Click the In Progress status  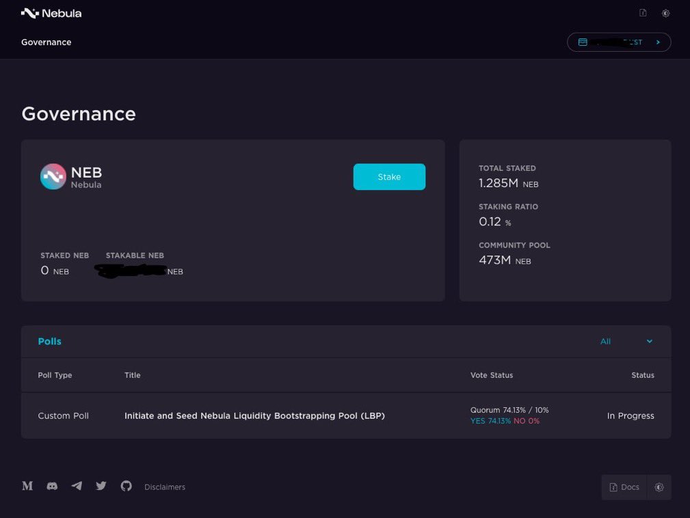tap(630, 415)
